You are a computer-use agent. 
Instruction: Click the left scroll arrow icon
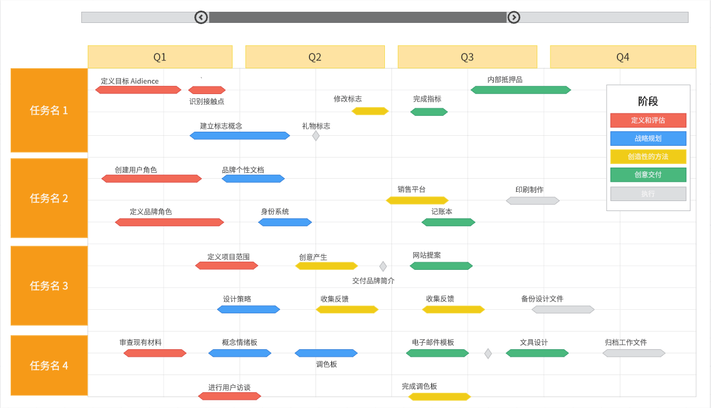pos(201,17)
